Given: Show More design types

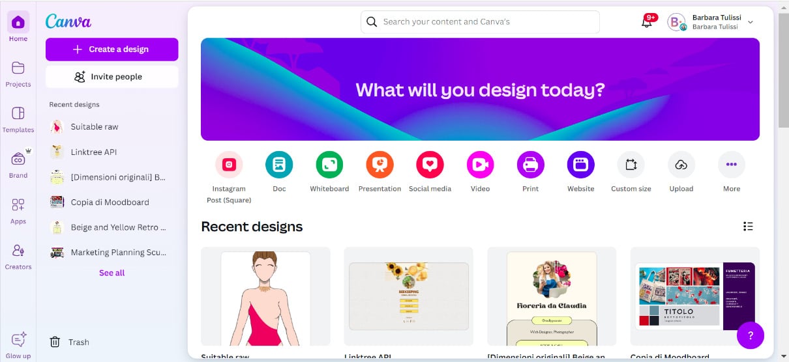Looking at the screenshot, I should click(x=732, y=165).
